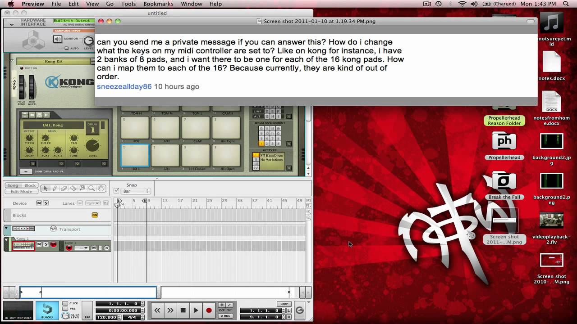577x324 pixels.
Task: Open Break the Fall folder on desktop
Action: coord(504,181)
